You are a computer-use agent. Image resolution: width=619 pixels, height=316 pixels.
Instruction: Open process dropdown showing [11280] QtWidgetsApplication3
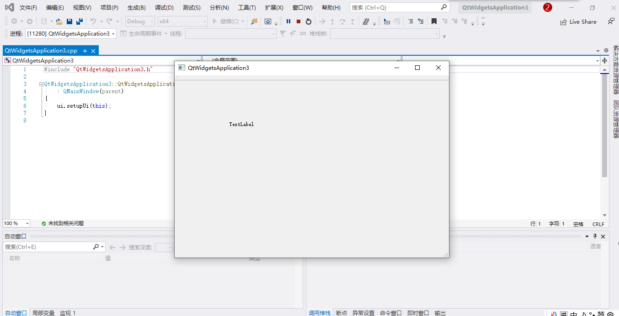click(x=71, y=33)
